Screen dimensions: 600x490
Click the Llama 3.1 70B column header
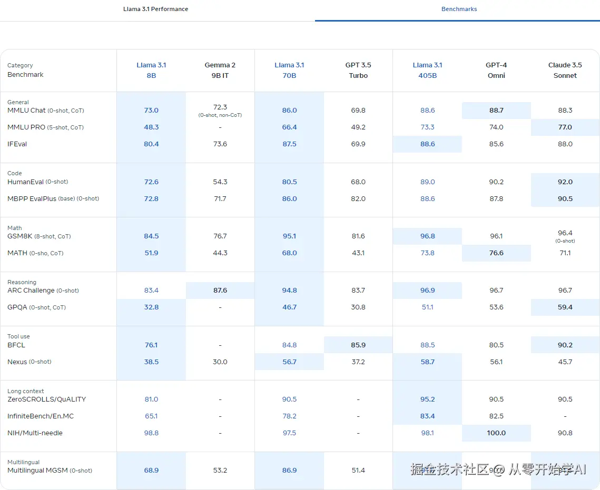click(289, 71)
